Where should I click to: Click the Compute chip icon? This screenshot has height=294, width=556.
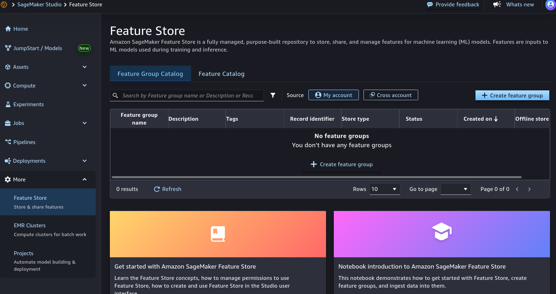pos(8,85)
